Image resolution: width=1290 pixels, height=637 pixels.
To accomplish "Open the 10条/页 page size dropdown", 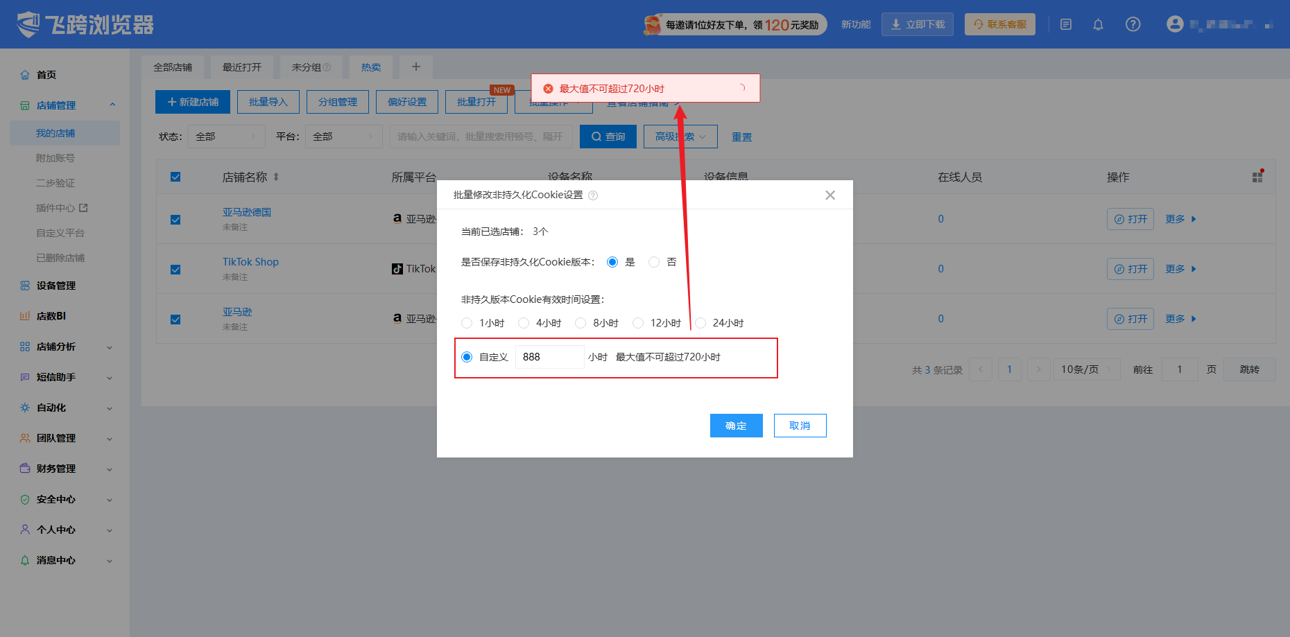I will pos(1087,369).
